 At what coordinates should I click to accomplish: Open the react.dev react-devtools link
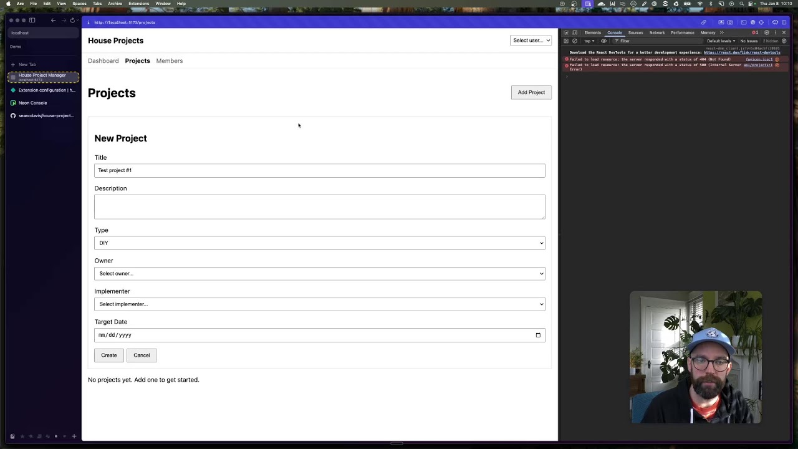[x=742, y=52]
